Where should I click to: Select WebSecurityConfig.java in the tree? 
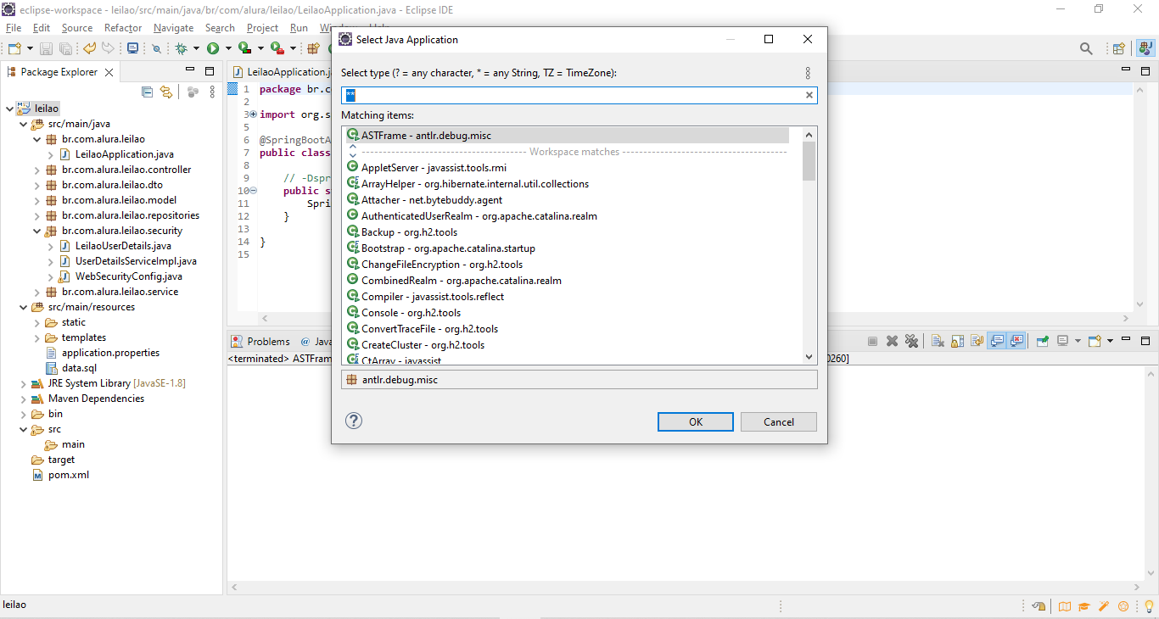(128, 276)
